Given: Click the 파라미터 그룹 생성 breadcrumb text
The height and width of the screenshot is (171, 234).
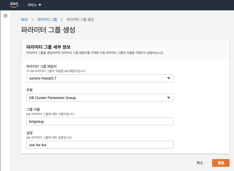Looking at the screenshot, I should coord(80,20).
